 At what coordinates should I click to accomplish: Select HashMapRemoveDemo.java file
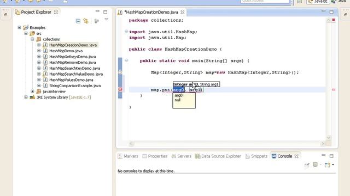click(x=73, y=63)
